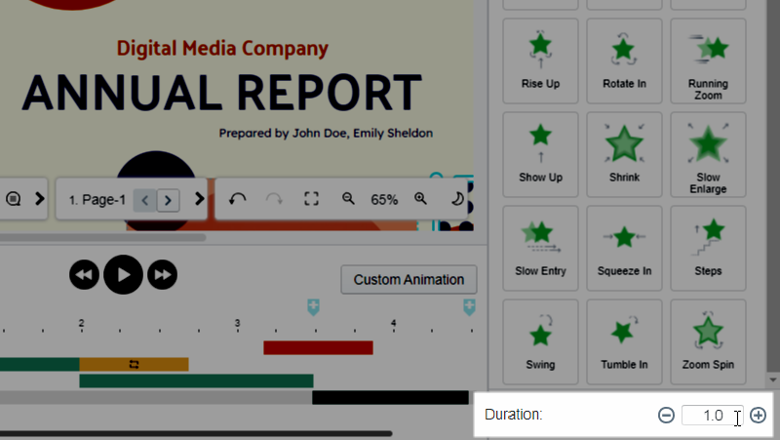Image resolution: width=780 pixels, height=440 pixels.
Task: Expand the toolbar chevron right of Page-1
Action: pos(200,199)
